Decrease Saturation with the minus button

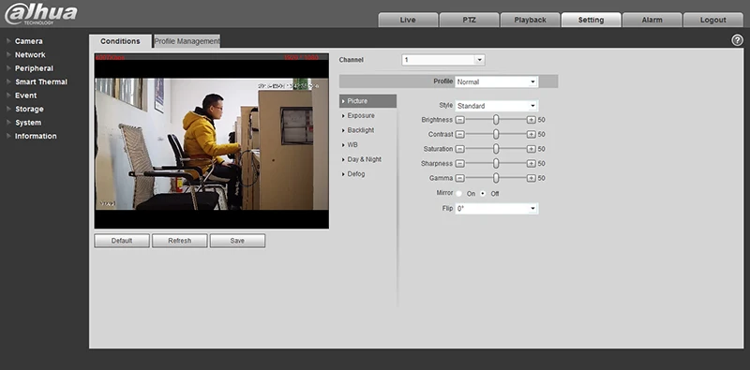[x=459, y=149]
